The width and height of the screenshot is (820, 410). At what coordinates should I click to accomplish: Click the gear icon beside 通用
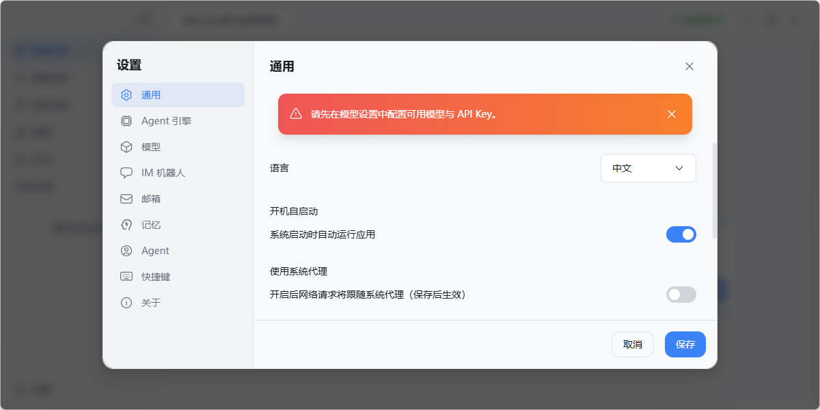click(126, 95)
